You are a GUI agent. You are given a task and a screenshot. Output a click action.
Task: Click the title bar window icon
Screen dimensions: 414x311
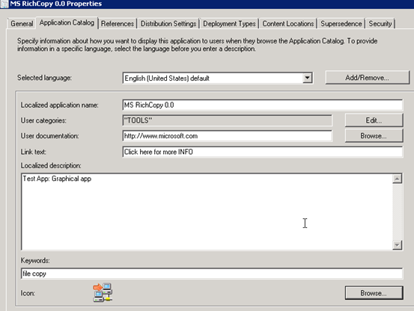4,4
